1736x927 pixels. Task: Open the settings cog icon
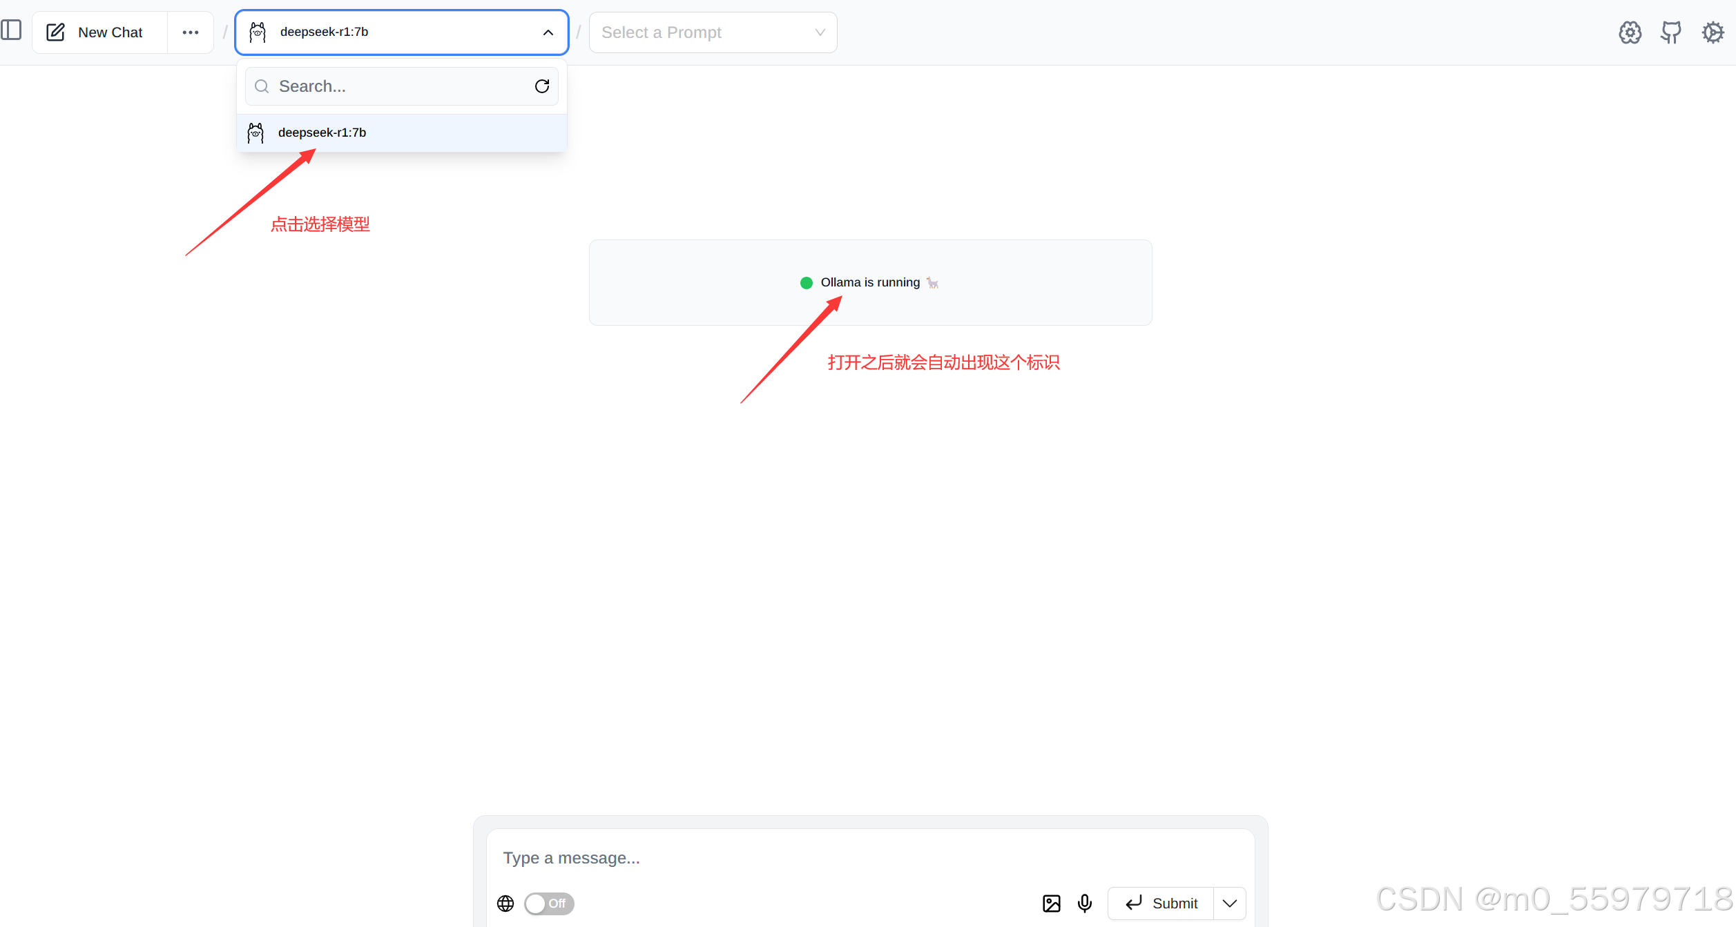(1713, 32)
